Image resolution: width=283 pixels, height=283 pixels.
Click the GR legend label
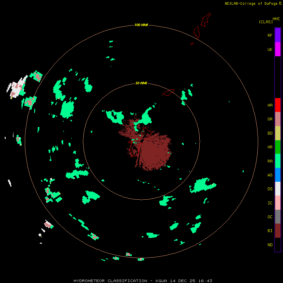coord(270,119)
